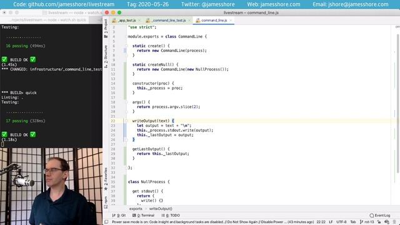Open the Event Log
The image size is (400, 225).
[380, 215]
